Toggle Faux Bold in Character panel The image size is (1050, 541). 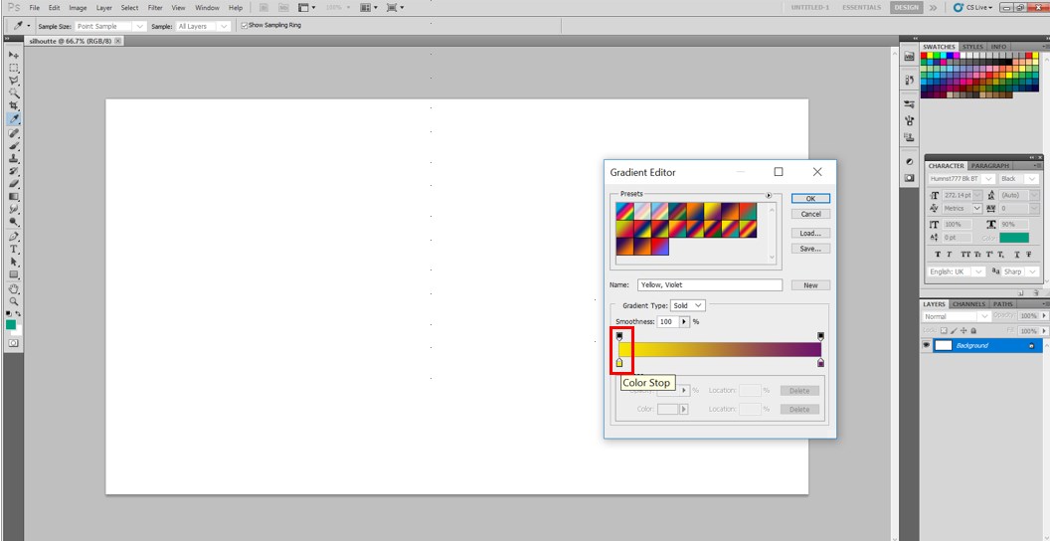[938, 255]
